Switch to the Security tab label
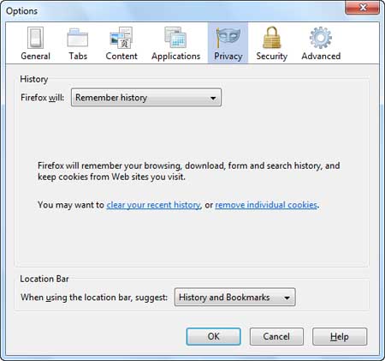Screen dimensions: 385x361 272,57
